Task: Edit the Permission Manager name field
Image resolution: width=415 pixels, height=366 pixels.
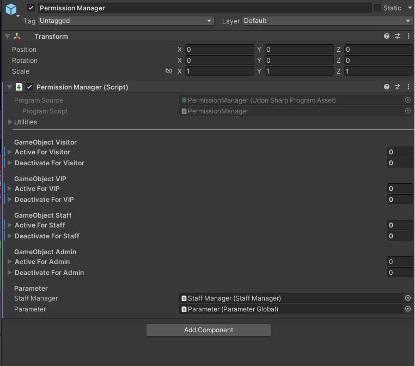Action: coord(205,8)
